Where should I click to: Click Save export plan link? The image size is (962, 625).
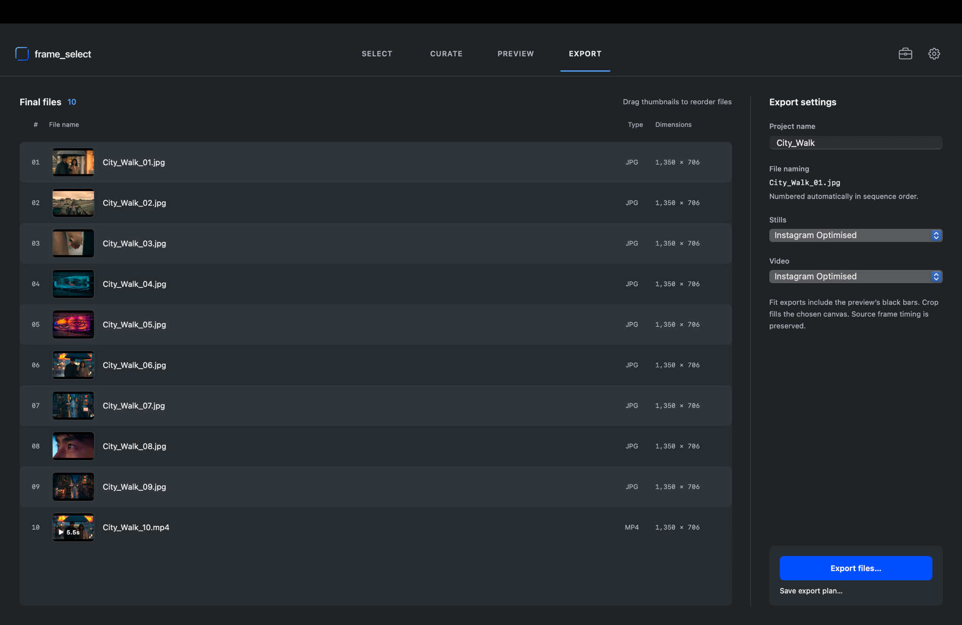pyautogui.click(x=811, y=591)
